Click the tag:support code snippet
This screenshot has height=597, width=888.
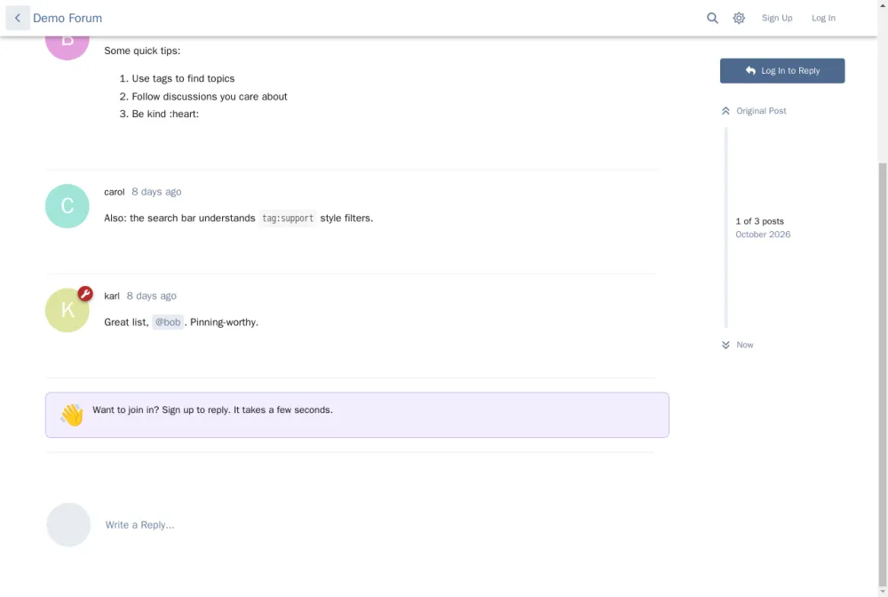[288, 219]
